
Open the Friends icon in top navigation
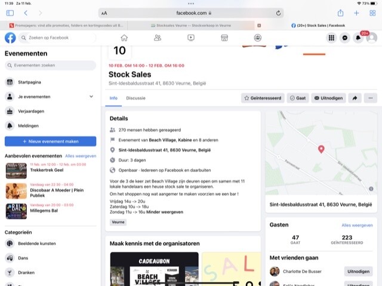click(x=158, y=38)
